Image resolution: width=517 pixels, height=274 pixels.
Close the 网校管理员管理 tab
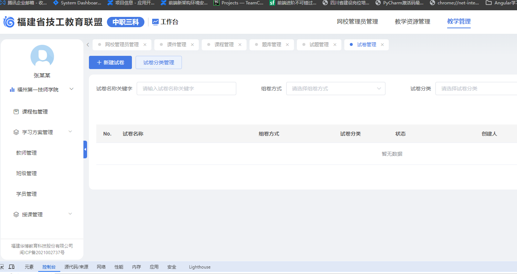(x=145, y=45)
